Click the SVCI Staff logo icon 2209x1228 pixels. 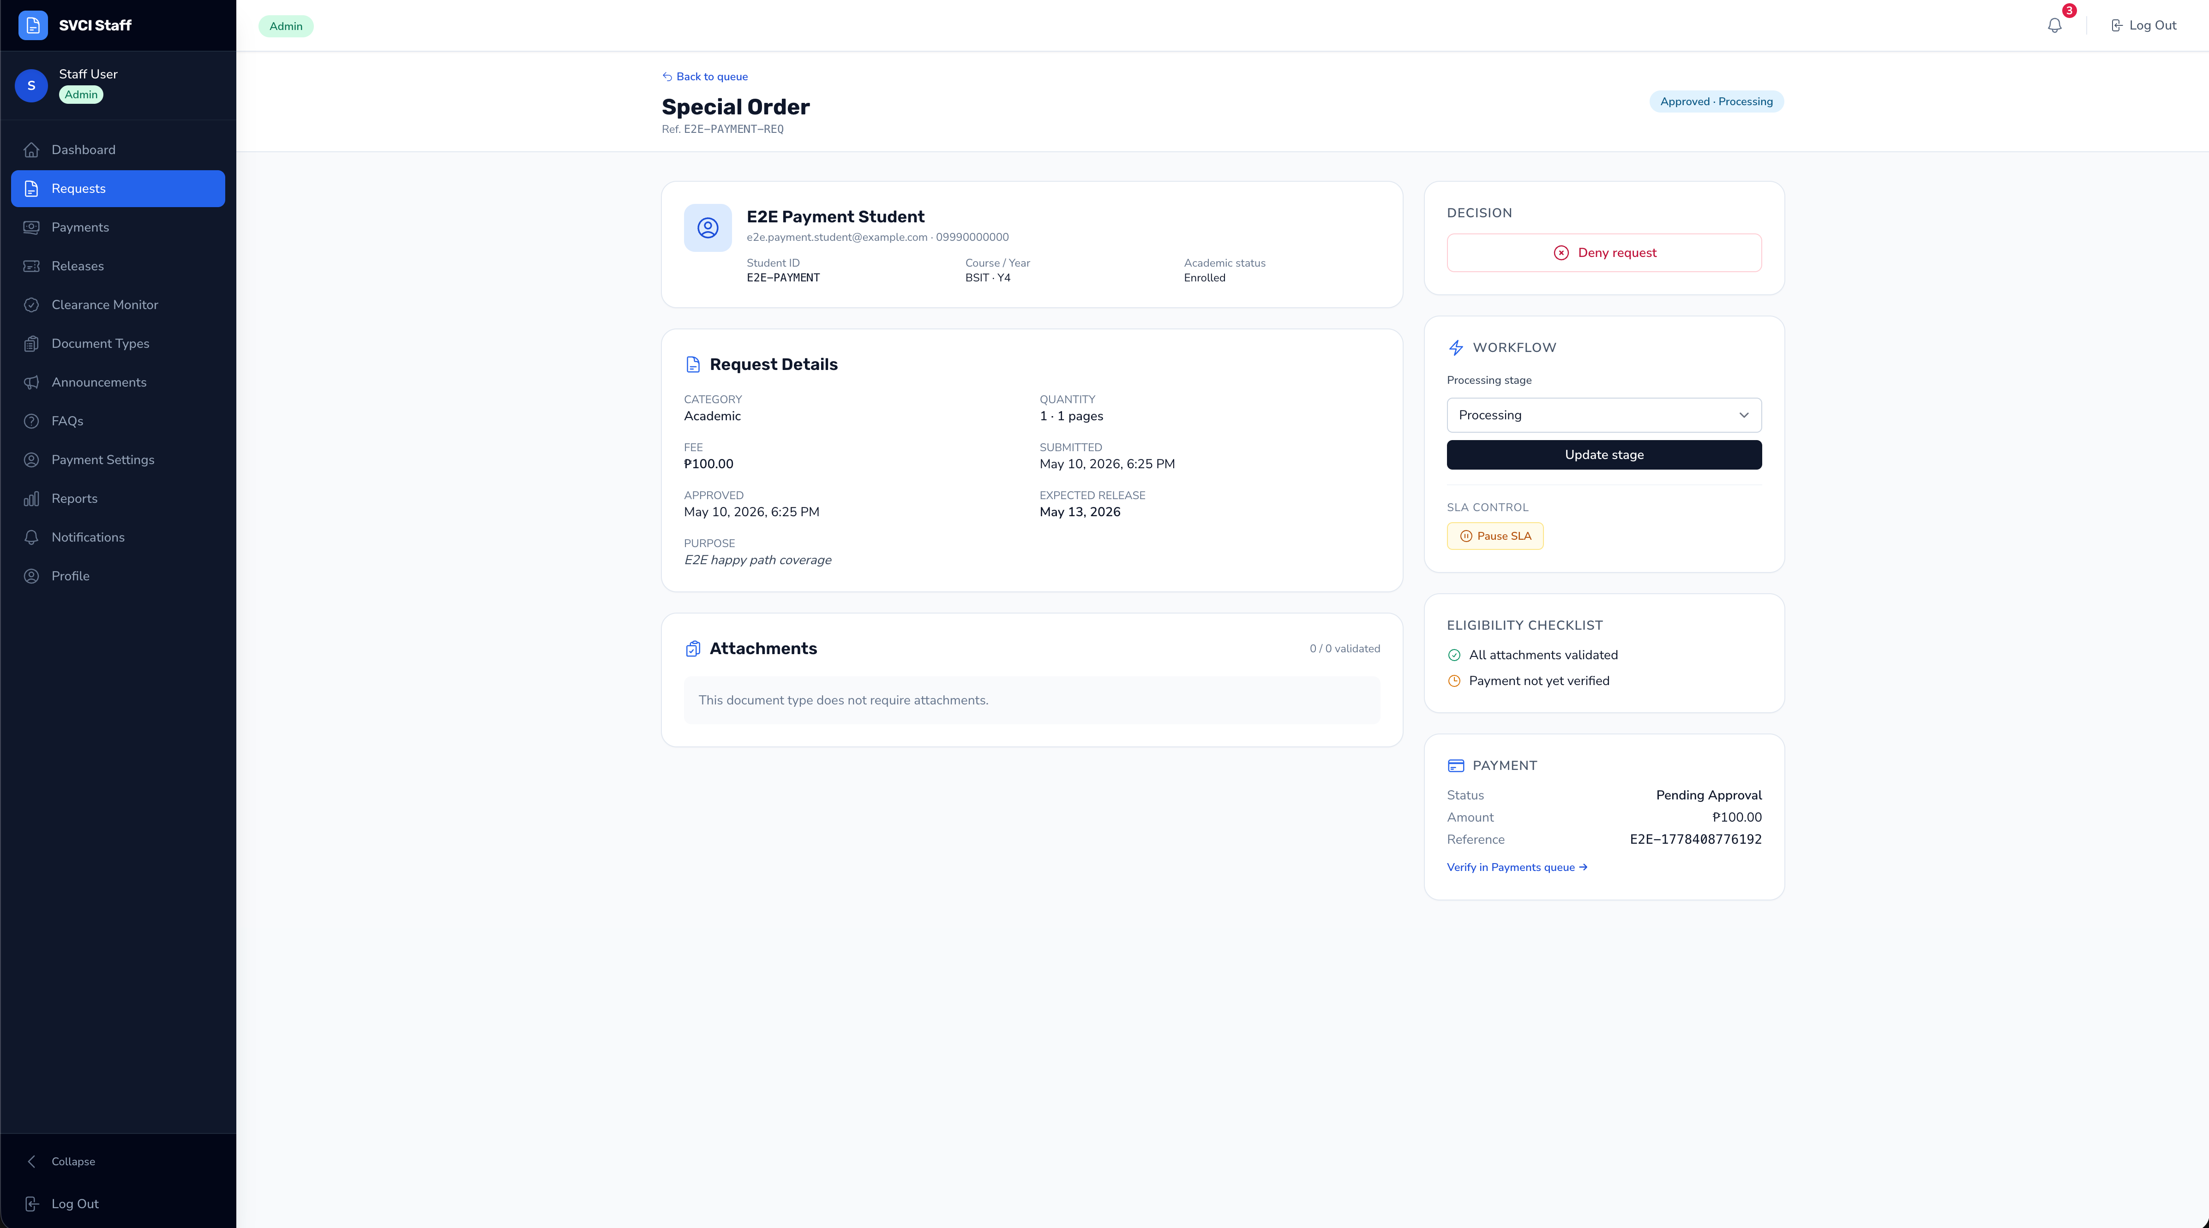pyautogui.click(x=33, y=25)
